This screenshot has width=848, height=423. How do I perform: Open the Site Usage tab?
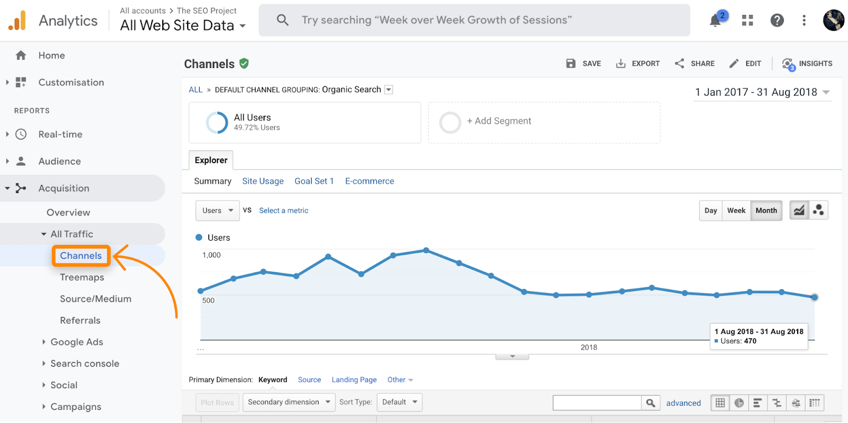click(263, 181)
